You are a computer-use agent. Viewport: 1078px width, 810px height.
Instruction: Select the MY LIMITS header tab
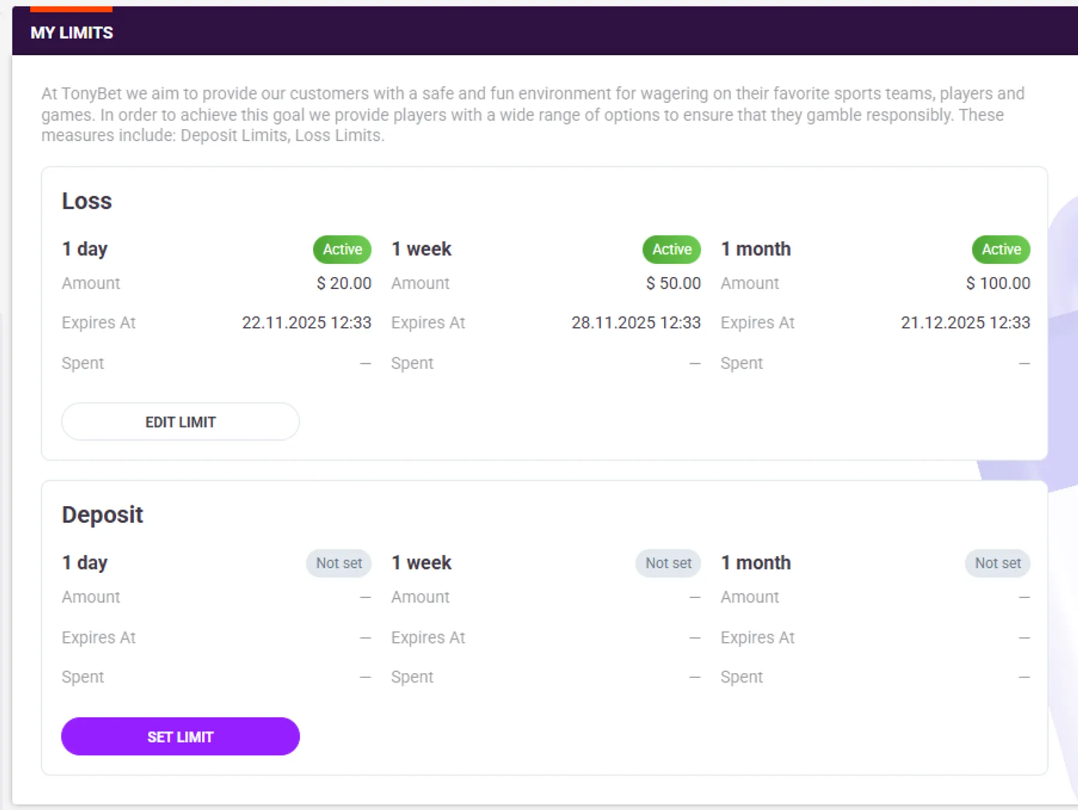[x=71, y=33]
